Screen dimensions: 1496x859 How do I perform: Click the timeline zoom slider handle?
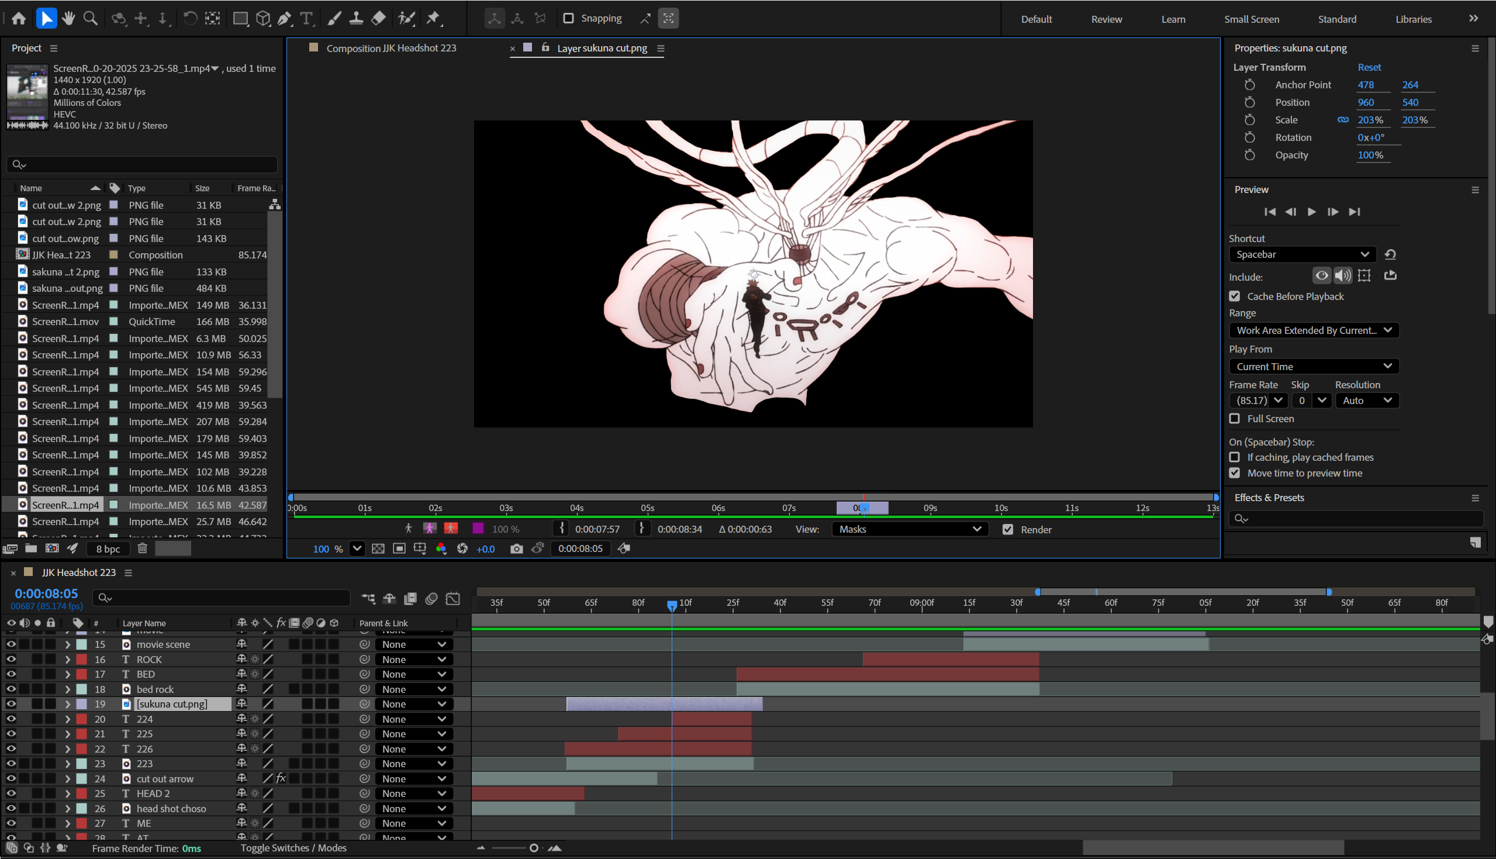point(534,848)
